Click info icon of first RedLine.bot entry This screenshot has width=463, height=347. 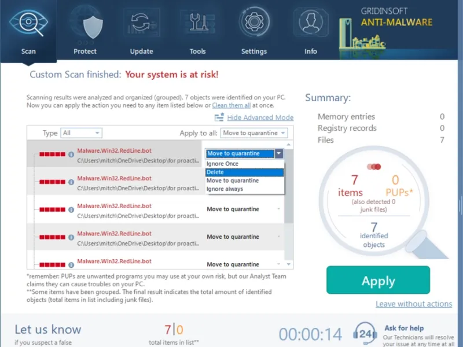click(71, 154)
